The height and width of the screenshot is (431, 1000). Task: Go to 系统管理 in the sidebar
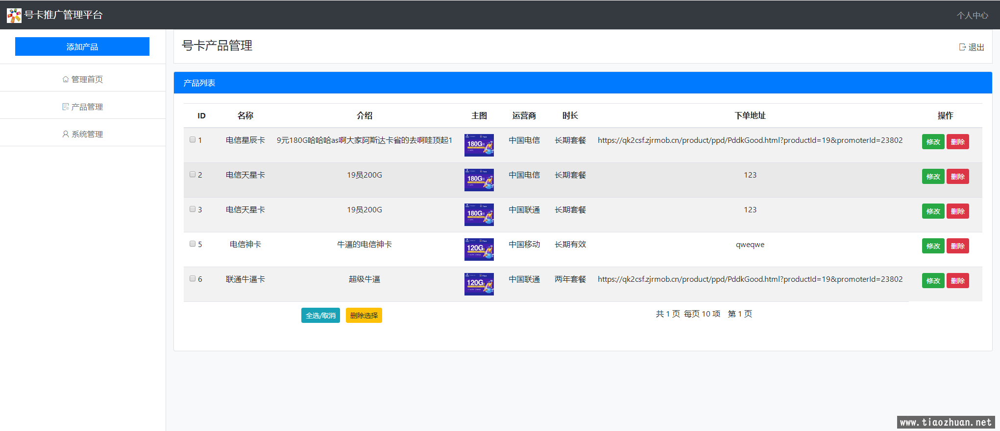[x=87, y=134]
